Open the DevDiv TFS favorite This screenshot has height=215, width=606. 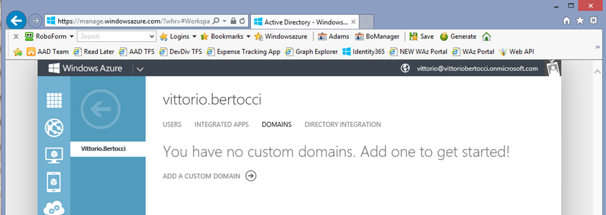(181, 52)
